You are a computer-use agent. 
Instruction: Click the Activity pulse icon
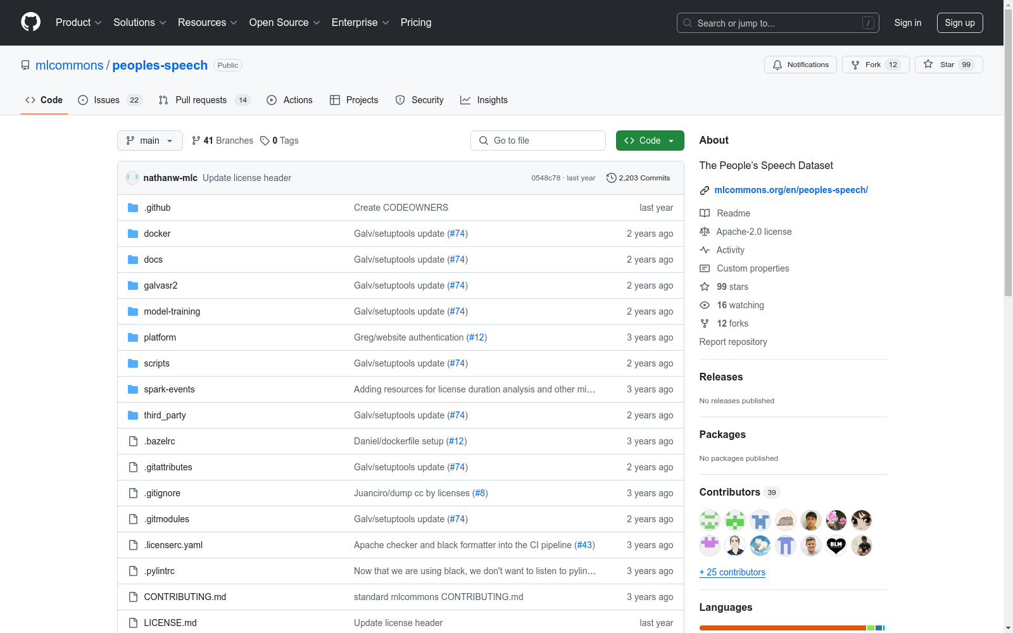[x=705, y=250]
